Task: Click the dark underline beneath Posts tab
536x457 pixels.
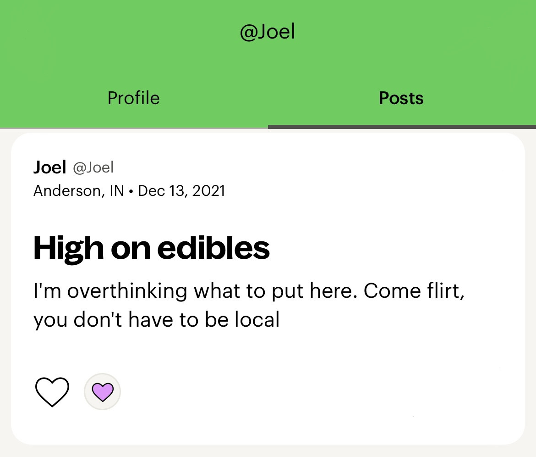Action: (402, 127)
